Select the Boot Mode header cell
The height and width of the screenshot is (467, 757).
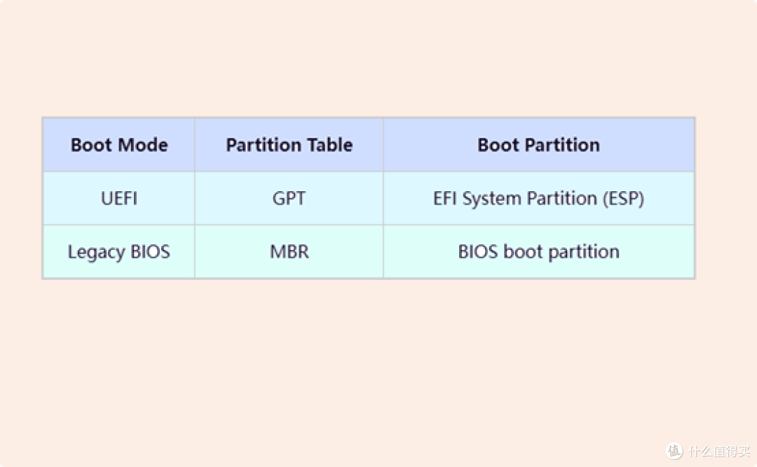click(x=118, y=145)
